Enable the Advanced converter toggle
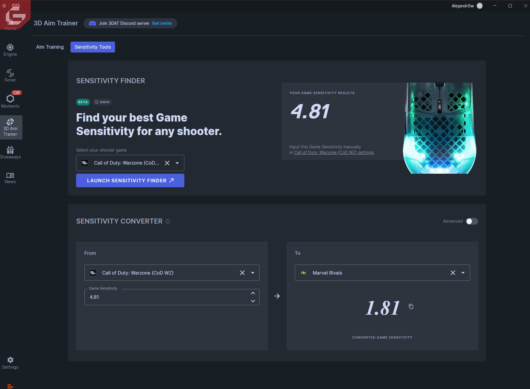Viewport: 530px width, 389px height. click(472, 221)
